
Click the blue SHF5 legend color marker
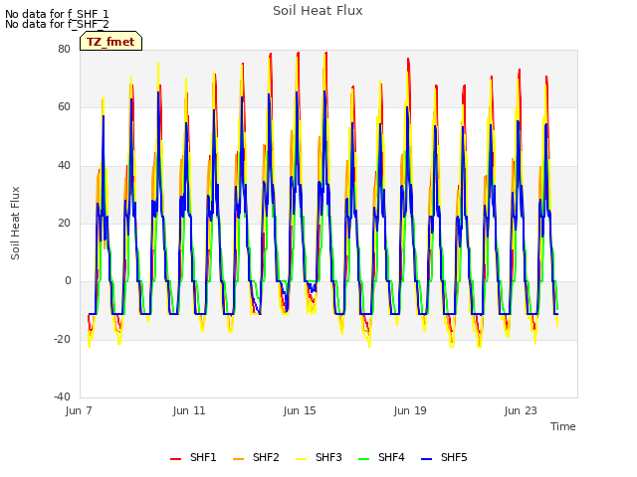(x=427, y=459)
